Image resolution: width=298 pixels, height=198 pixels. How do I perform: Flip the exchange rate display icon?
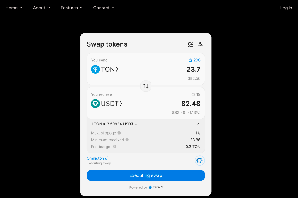(137, 124)
